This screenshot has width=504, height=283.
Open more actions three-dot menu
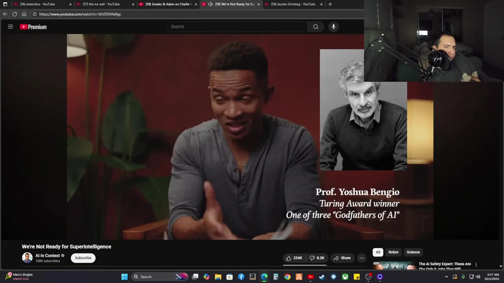pyautogui.click(x=361, y=258)
